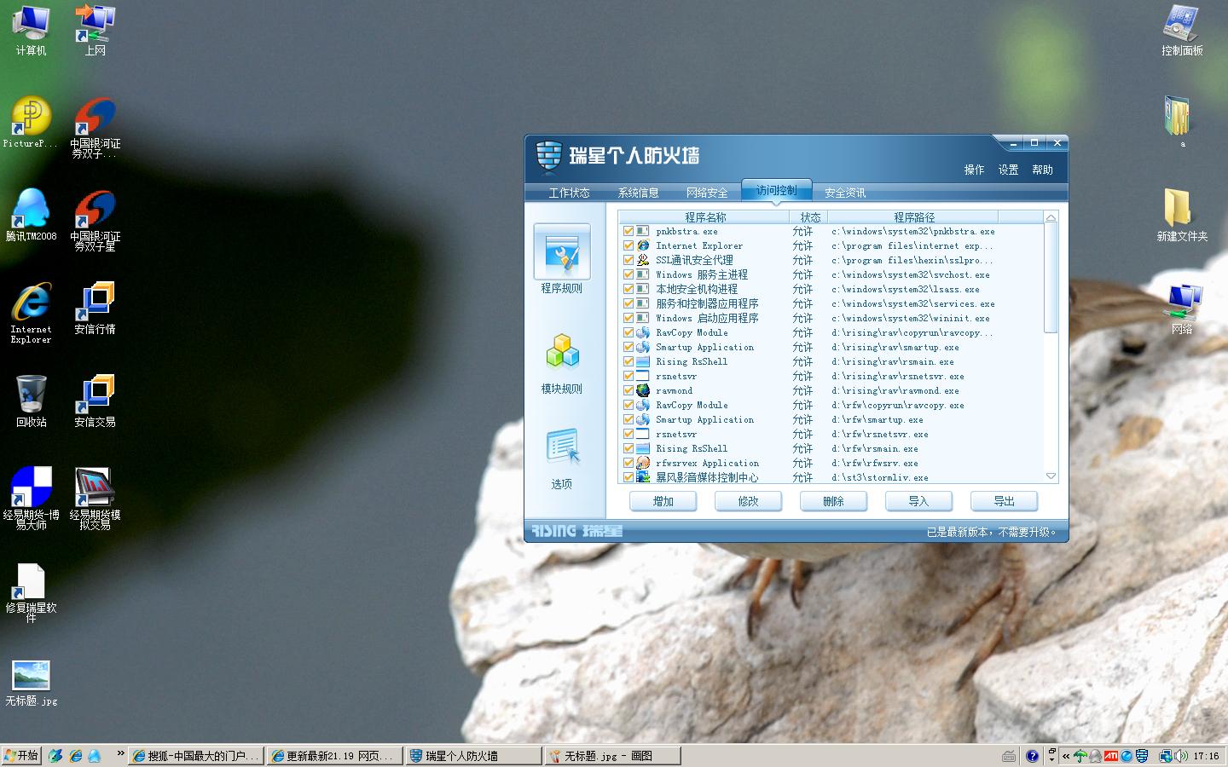Switch to the 搜狐 taskbar window button
1228x767 pixels.
[195, 756]
